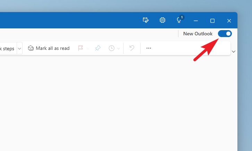Maximize the Outlook window
The image size is (252, 151).
[x=212, y=21]
